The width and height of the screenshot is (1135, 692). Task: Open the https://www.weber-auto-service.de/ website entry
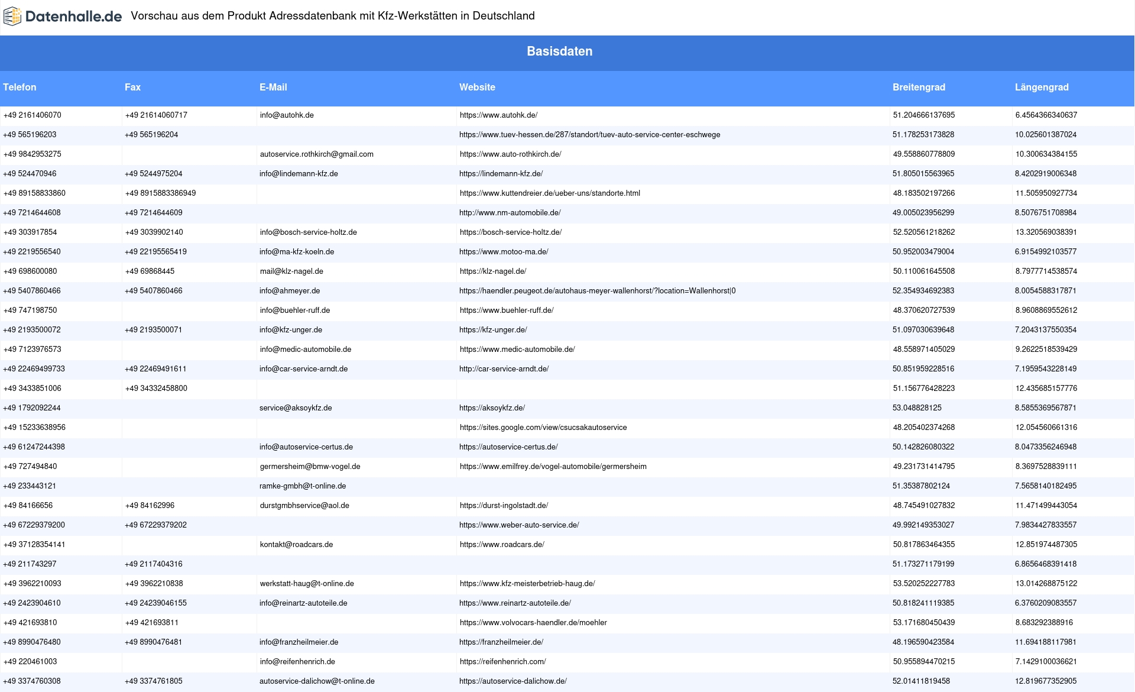pyautogui.click(x=519, y=525)
